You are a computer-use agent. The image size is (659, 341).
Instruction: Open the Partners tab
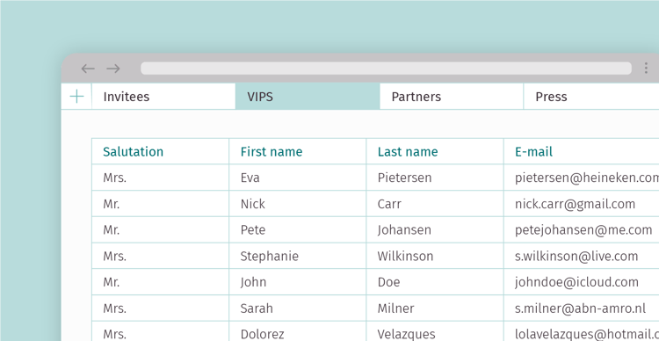pyautogui.click(x=452, y=97)
